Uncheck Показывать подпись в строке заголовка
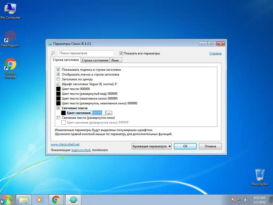Image resolution: width=273 pixels, height=205 pixels. coord(58,70)
